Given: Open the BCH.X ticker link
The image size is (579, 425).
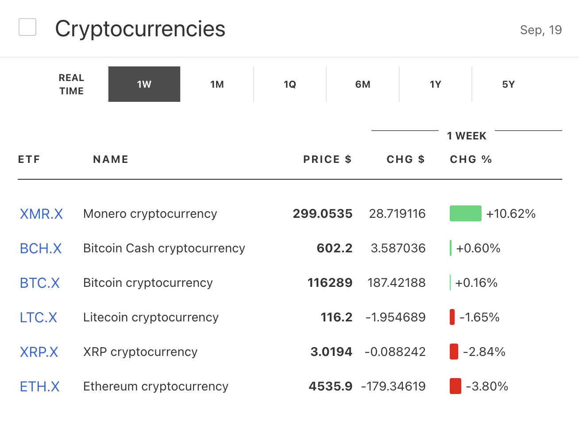Looking at the screenshot, I should coord(41,248).
